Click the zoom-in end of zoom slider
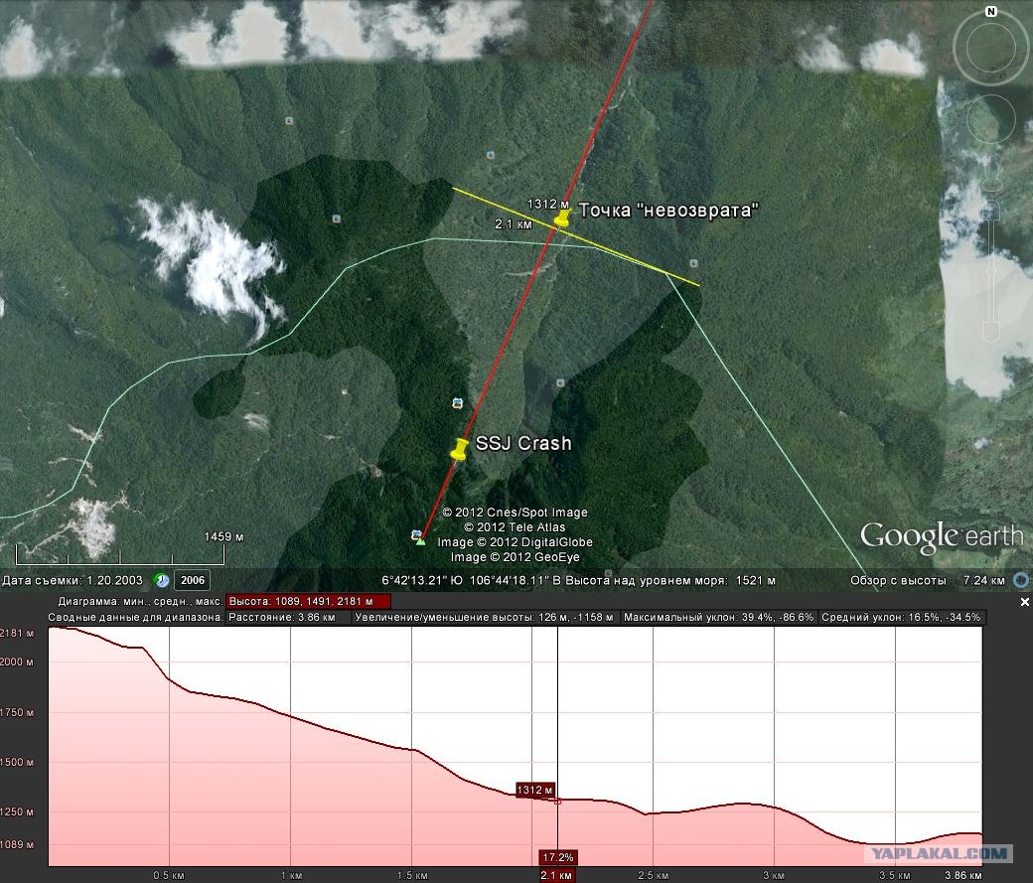1033x883 pixels. click(991, 210)
